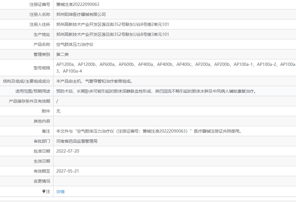Screen dimensions: 296x202
Task: Click the 注册人名称 field label
Action: (x=40, y=14)
